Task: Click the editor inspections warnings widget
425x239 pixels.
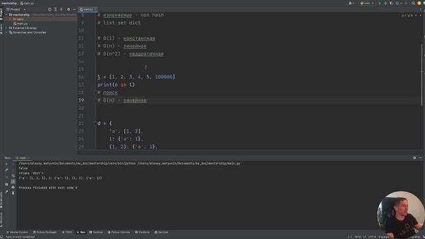Action: [408, 15]
